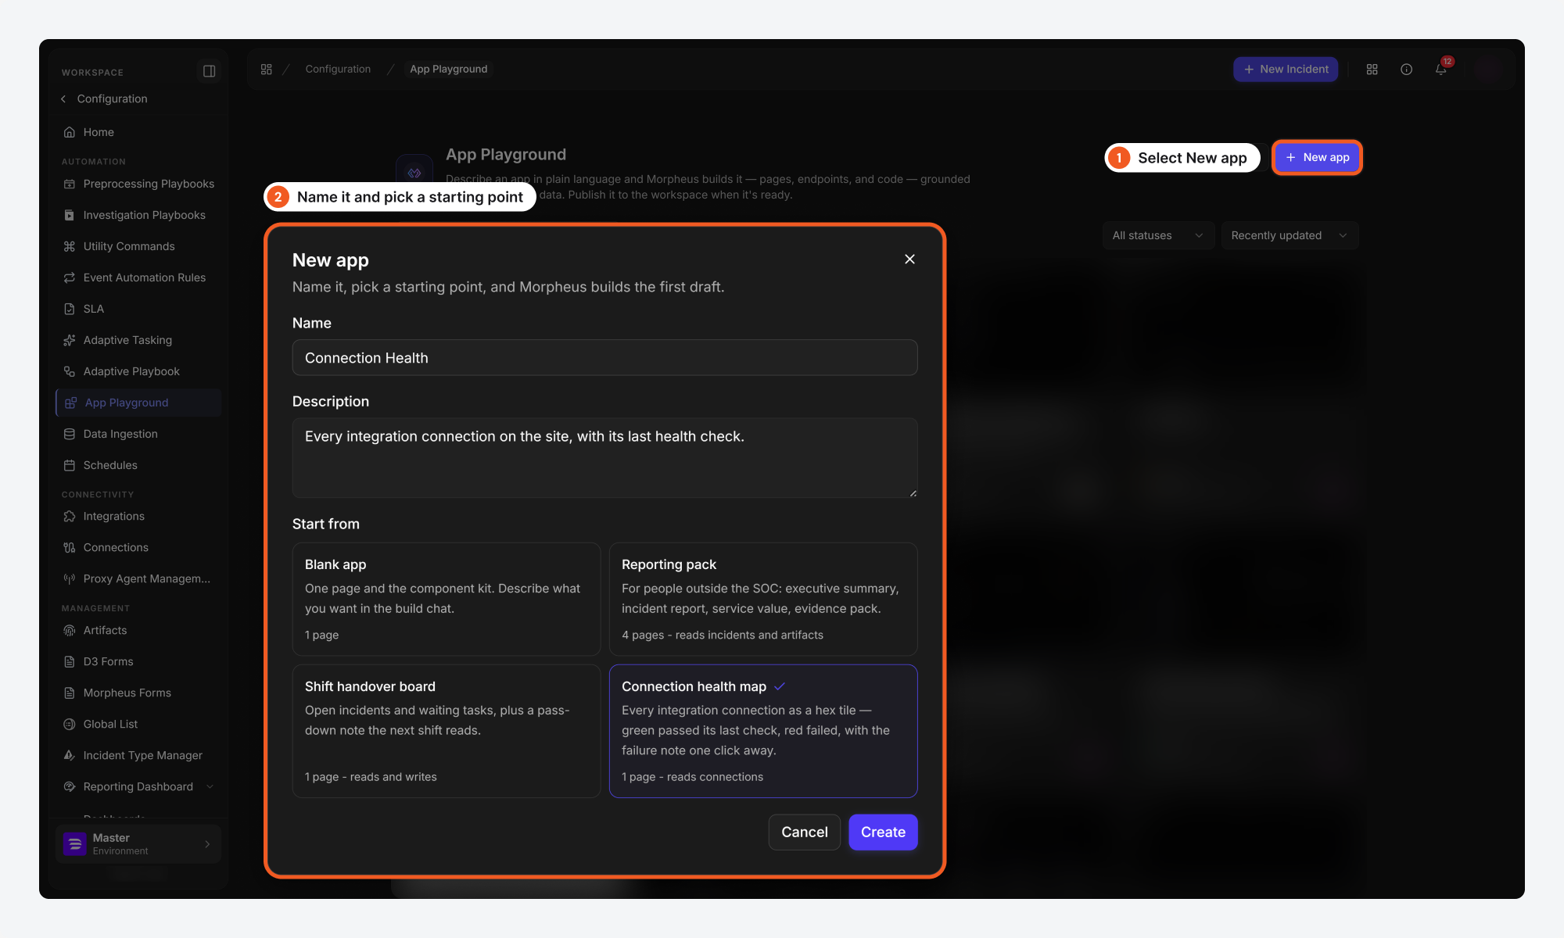Open Connections in sidebar
Image resolution: width=1564 pixels, height=938 pixels.
138,547
